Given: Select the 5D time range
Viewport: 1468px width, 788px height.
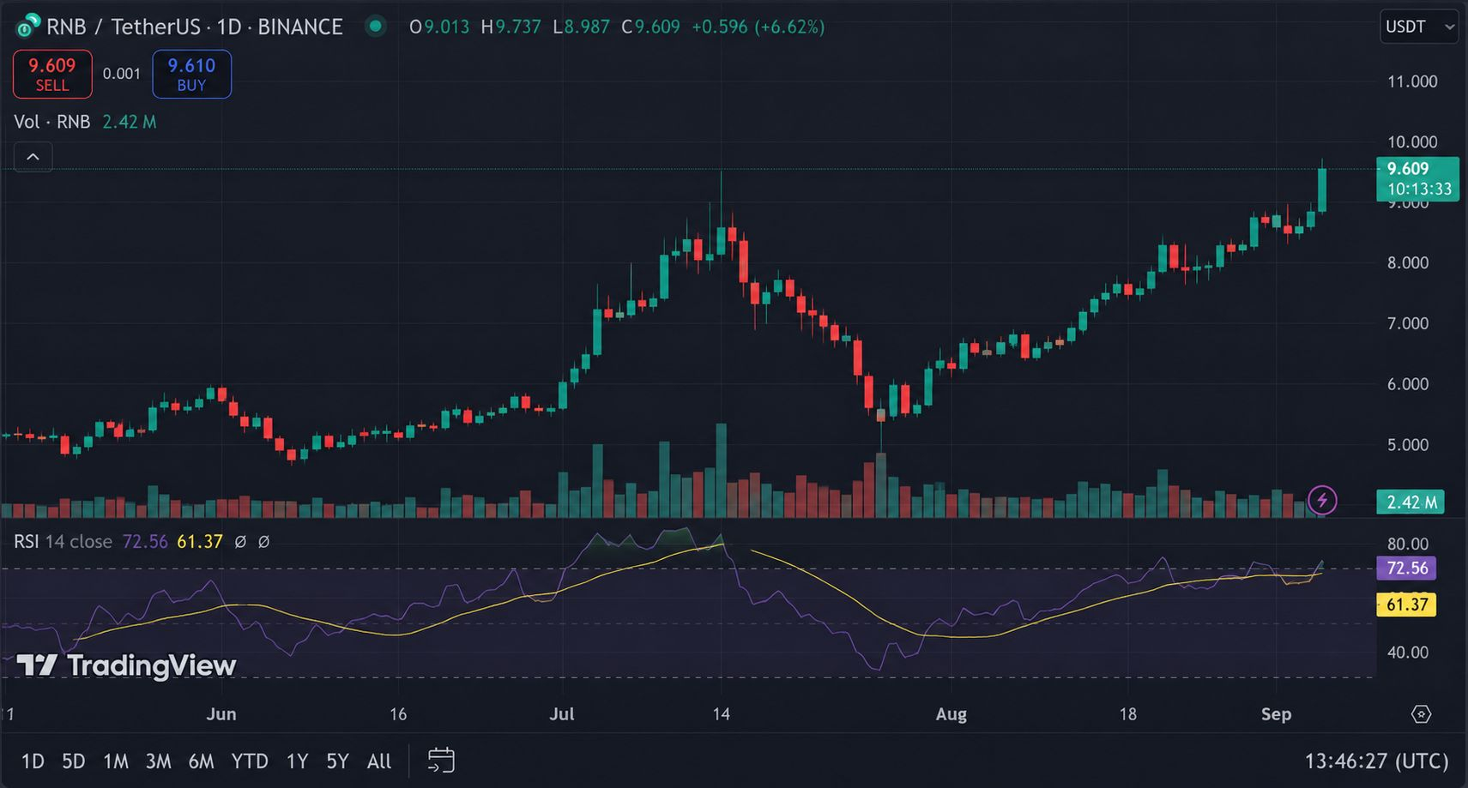Looking at the screenshot, I should tap(74, 761).
